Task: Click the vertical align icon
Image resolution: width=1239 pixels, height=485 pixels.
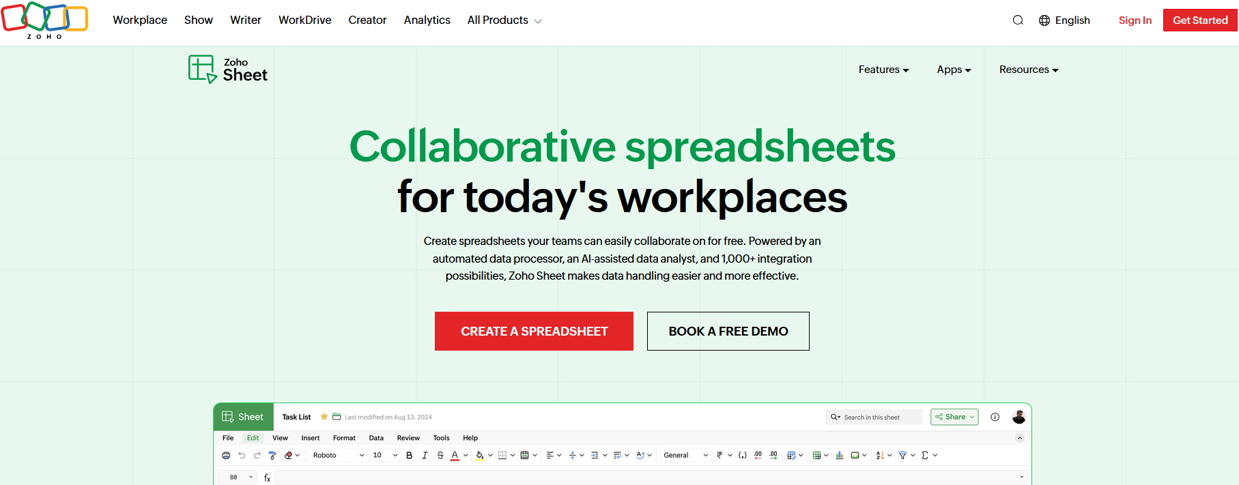Action: tap(572, 456)
